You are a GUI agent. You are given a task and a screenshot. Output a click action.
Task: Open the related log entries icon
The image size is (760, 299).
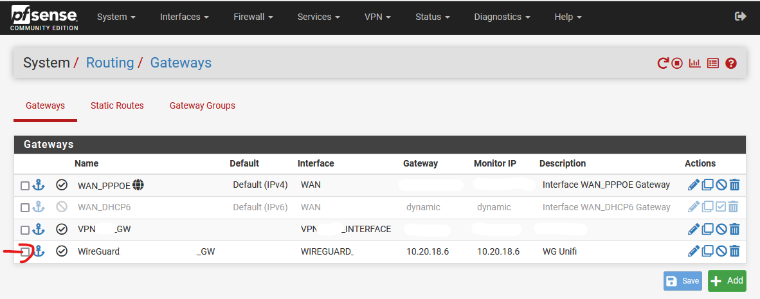point(712,63)
